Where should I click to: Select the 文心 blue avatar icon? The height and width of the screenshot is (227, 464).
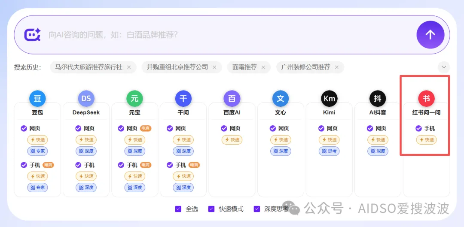click(x=281, y=98)
